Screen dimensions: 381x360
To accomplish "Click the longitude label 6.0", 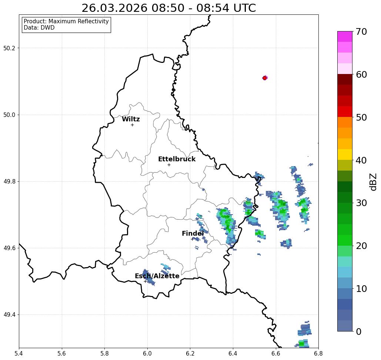I will [x=147, y=353].
